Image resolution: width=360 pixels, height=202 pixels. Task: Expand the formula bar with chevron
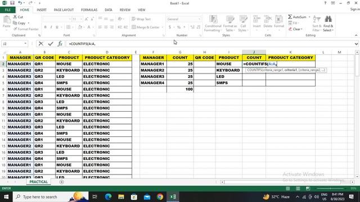(356, 44)
